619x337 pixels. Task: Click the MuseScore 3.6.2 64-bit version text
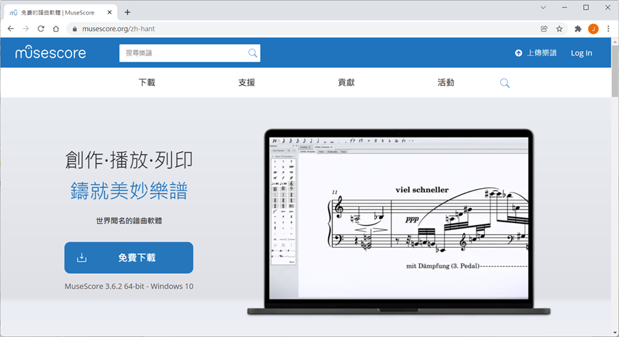point(129,286)
